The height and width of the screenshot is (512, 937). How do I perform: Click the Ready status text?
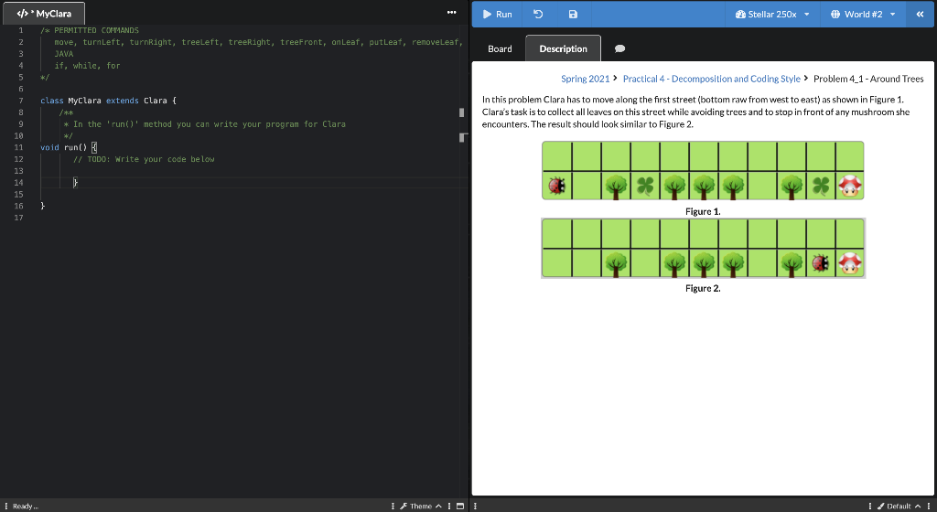(25, 506)
